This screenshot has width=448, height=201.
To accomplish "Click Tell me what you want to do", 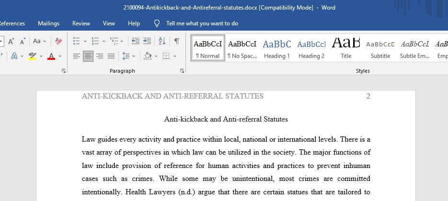I will point(202,23).
